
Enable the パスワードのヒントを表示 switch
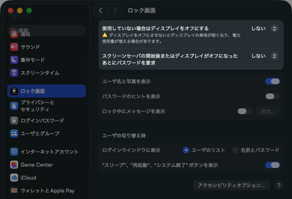click(272, 96)
